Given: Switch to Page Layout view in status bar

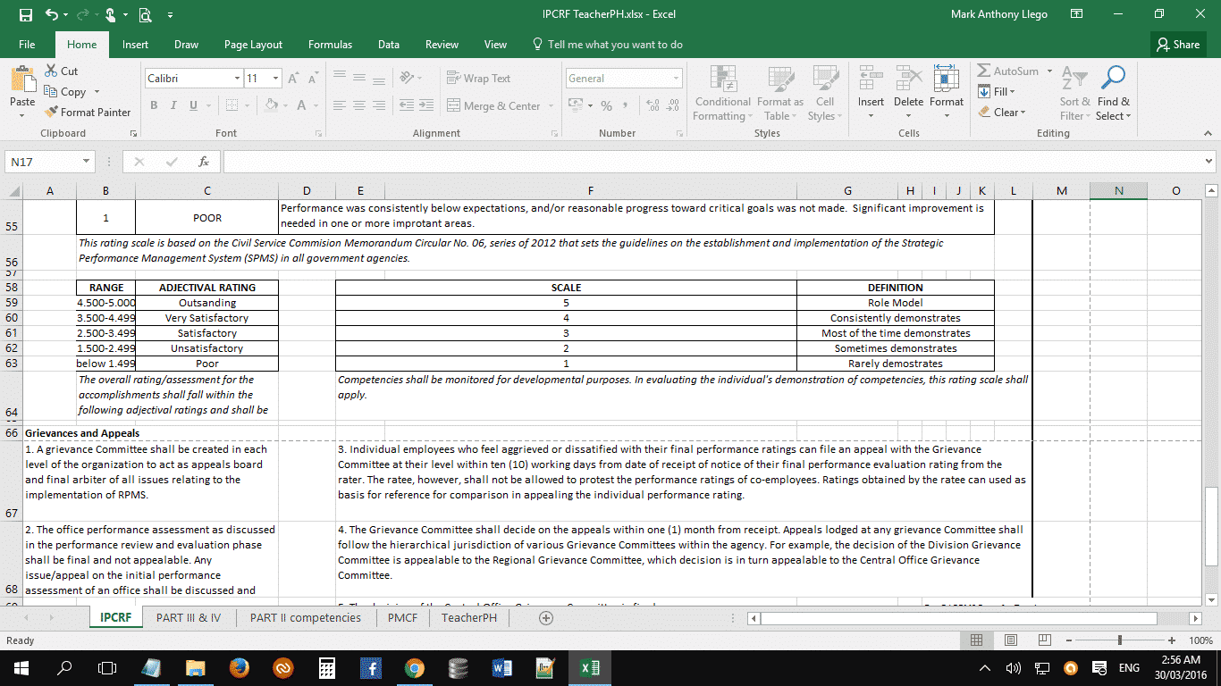Looking at the screenshot, I should coord(1011,640).
